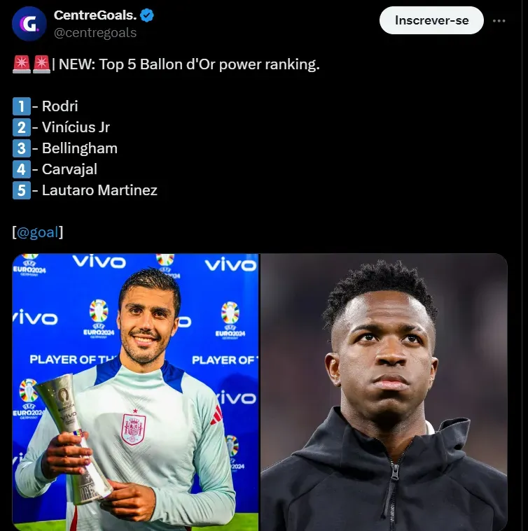Visit the @centregoals handle
Image resolution: width=528 pixels, height=531 pixels.
coord(95,32)
